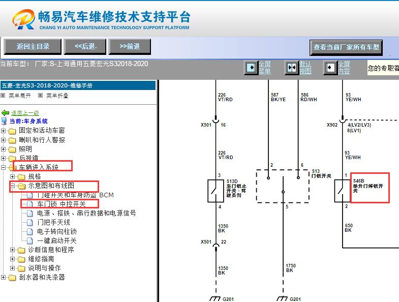Open the 一键启动开关 page
Image resolution: width=399 pixels, height=302 pixels.
57,240
